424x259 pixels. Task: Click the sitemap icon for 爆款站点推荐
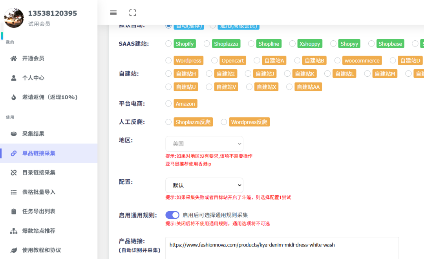click(14, 231)
